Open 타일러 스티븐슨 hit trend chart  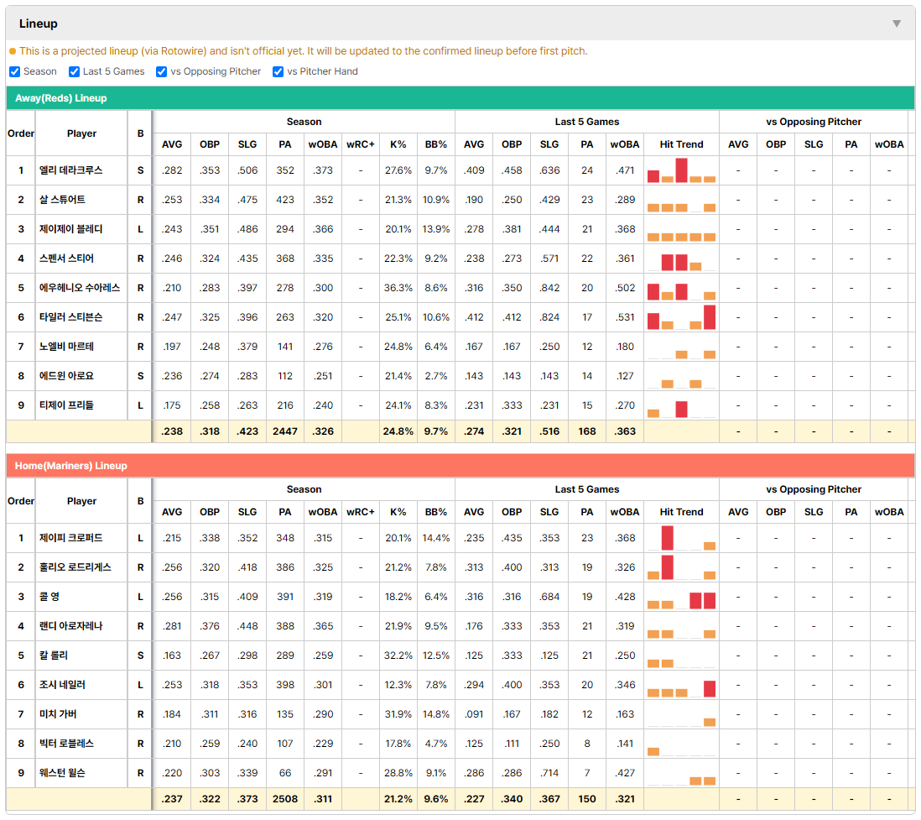pyautogui.click(x=681, y=317)
